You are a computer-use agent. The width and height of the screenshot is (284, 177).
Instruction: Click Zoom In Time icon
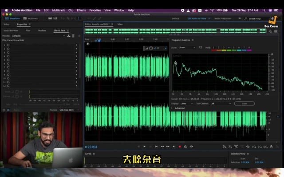(236, 146)
